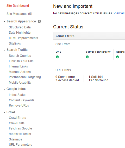Click the green check under Robots

tap(117, 57)
